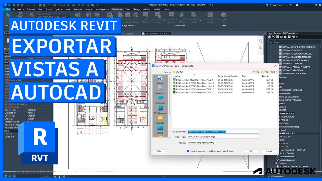Click OK in the export dialog

pos(251,151)
